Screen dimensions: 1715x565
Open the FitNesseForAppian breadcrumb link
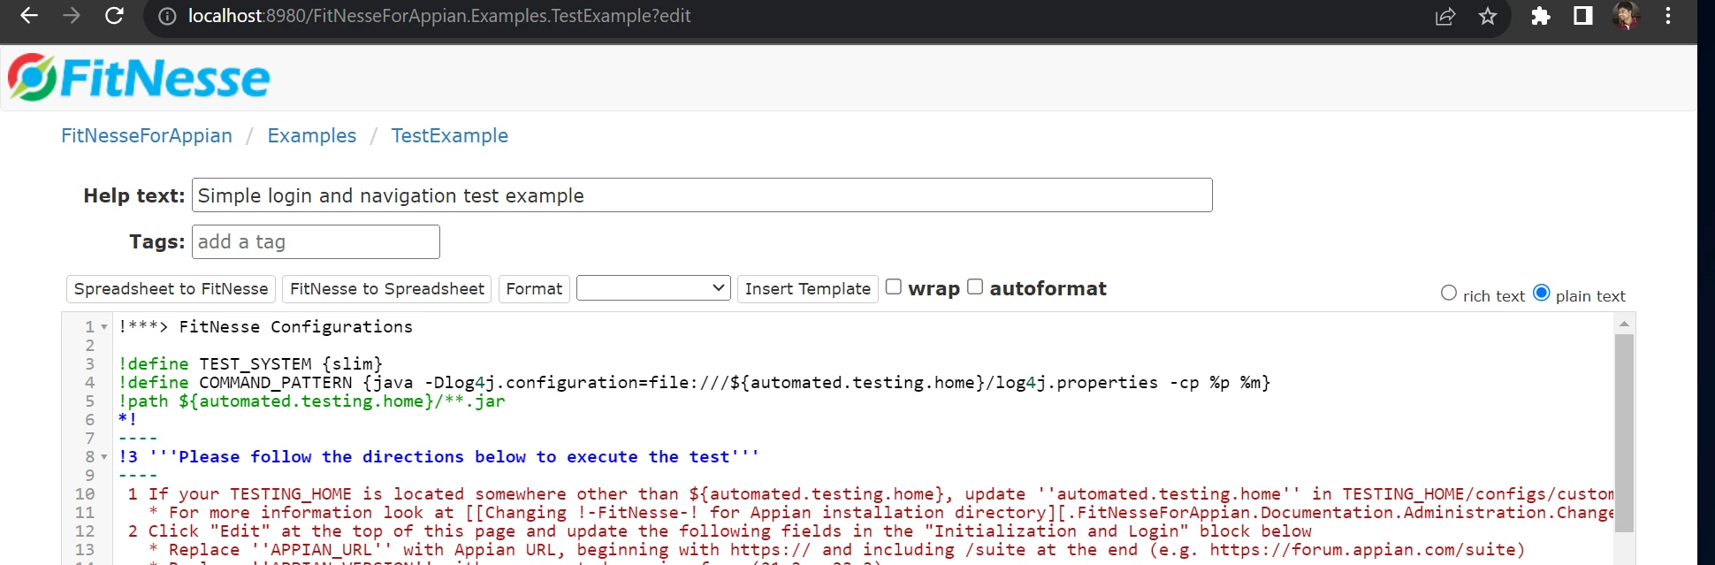coord(147,135)
